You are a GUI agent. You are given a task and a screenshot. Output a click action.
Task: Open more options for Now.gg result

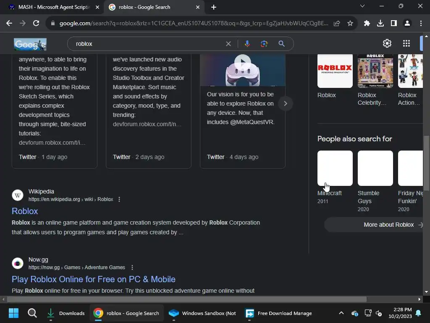[132, 267]
